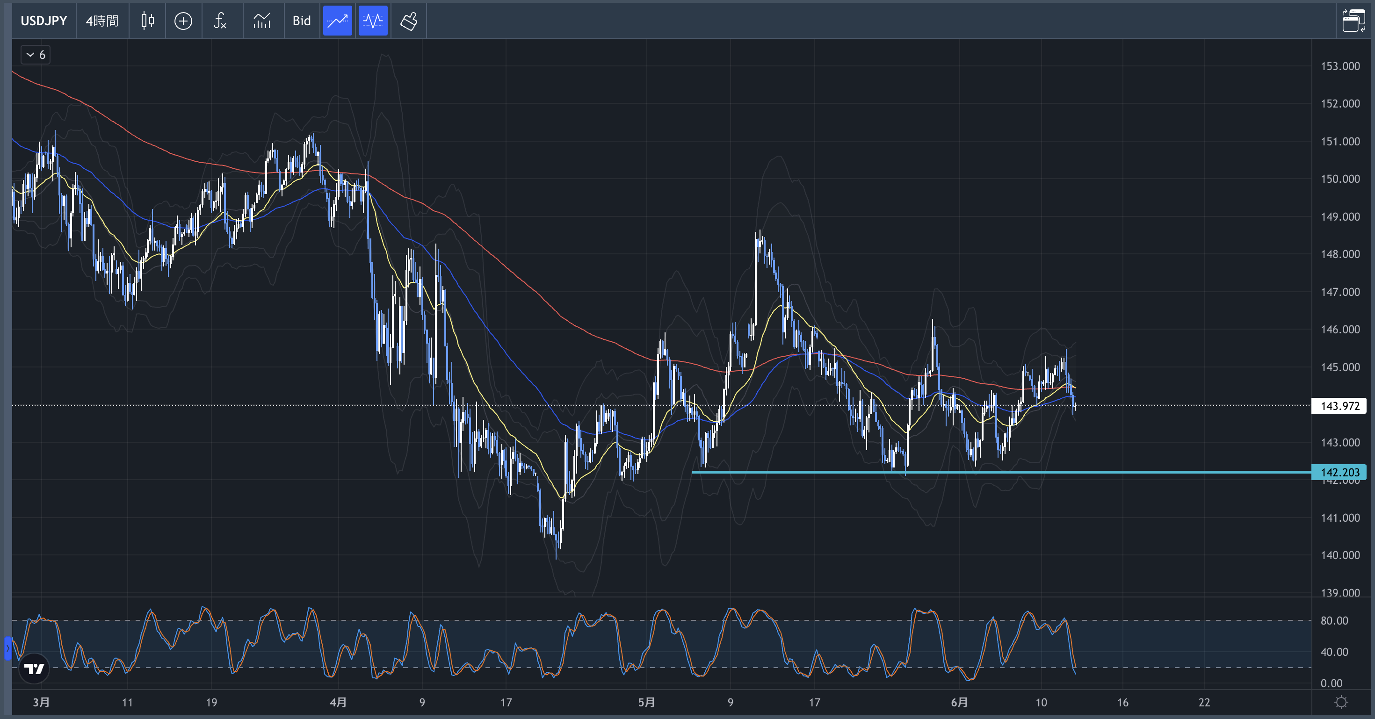Click the 147.000 price axis label
Image resolution: width=1375 pixels, height=719 pixels.
point(1340,292)
